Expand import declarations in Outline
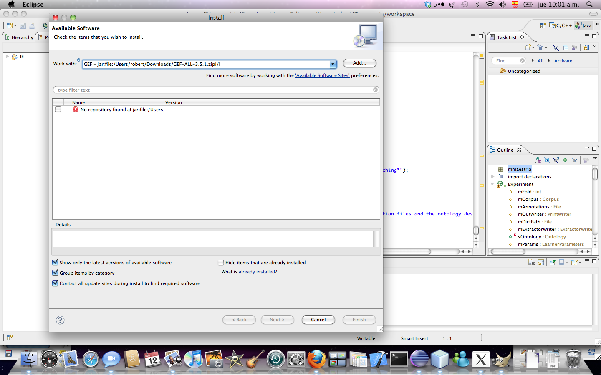 pyautogui.click(x=492, y=177)
